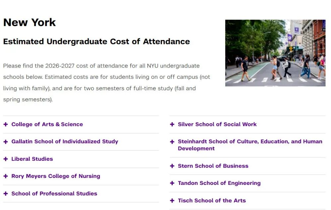
Task: Open the Liberal Studies accordion
Action: 32,159
